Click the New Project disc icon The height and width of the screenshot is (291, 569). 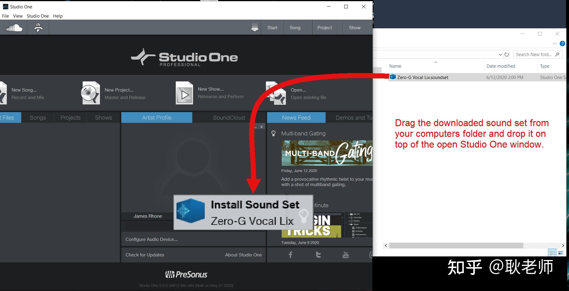pyautogui.click(x=91, y=93)
